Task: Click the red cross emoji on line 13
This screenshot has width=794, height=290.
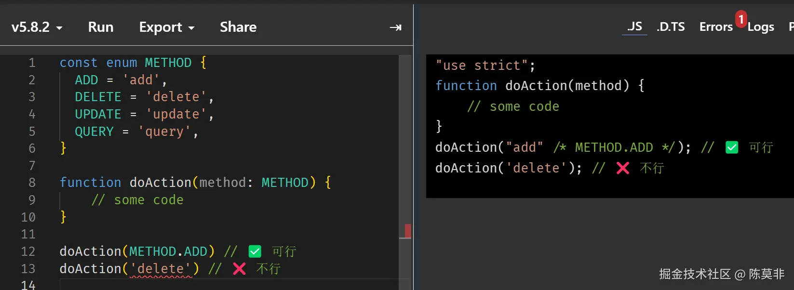Action: pyautogui.click(x=239, y=269)
